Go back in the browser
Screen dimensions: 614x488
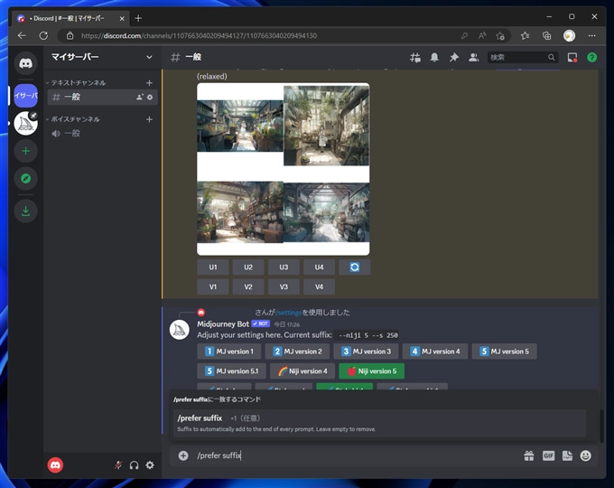tap(22, 35)
